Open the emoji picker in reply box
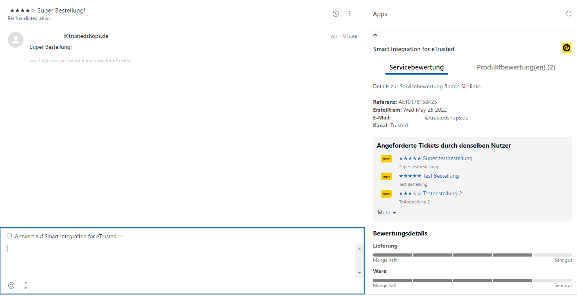Screen dimensions: 577x296 pyautogui.click(x=11, y=285)
